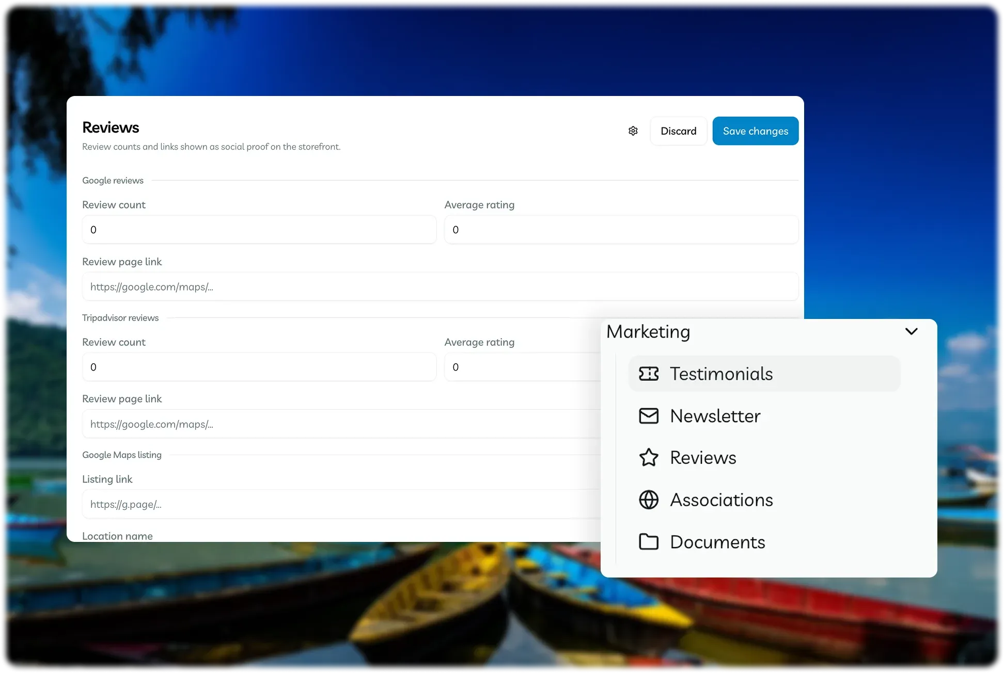Viewport: 1004px width, 673px height.
Task: Click the Reviews page heading
Action: click(x=111, y=127)
